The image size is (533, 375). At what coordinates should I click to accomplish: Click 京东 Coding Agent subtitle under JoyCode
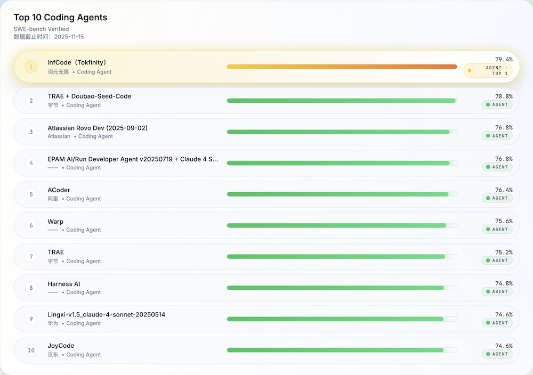pos(74,355)
